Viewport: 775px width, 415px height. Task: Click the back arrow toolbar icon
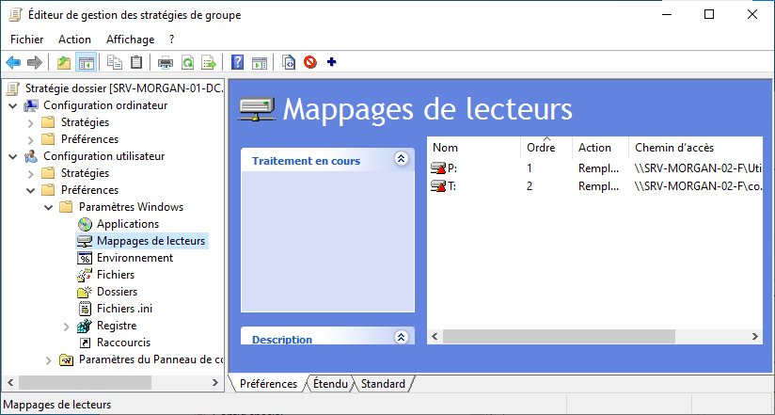[13, 63]
